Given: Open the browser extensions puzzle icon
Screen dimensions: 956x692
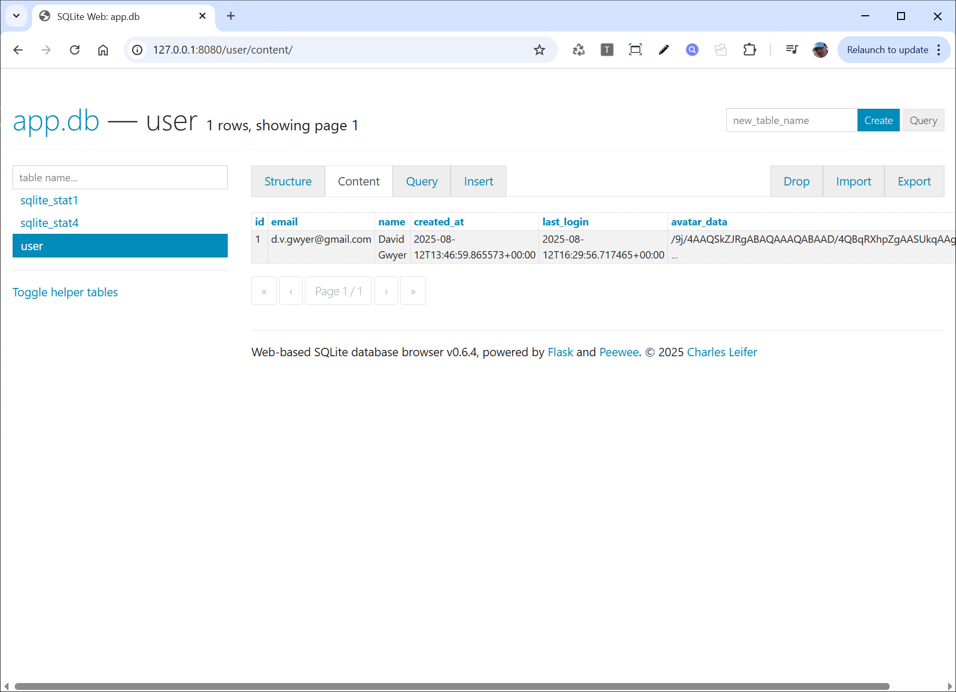Looking at the screenshot, I should (749, 50).
